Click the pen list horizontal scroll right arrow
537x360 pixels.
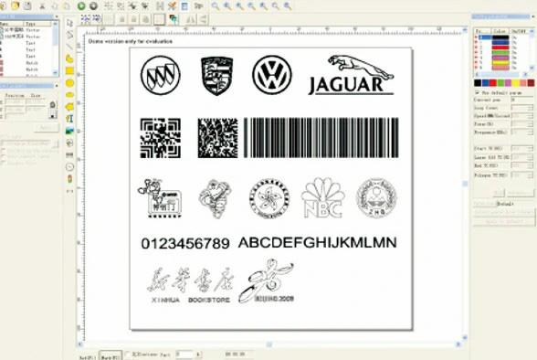[x=526, y=74]
